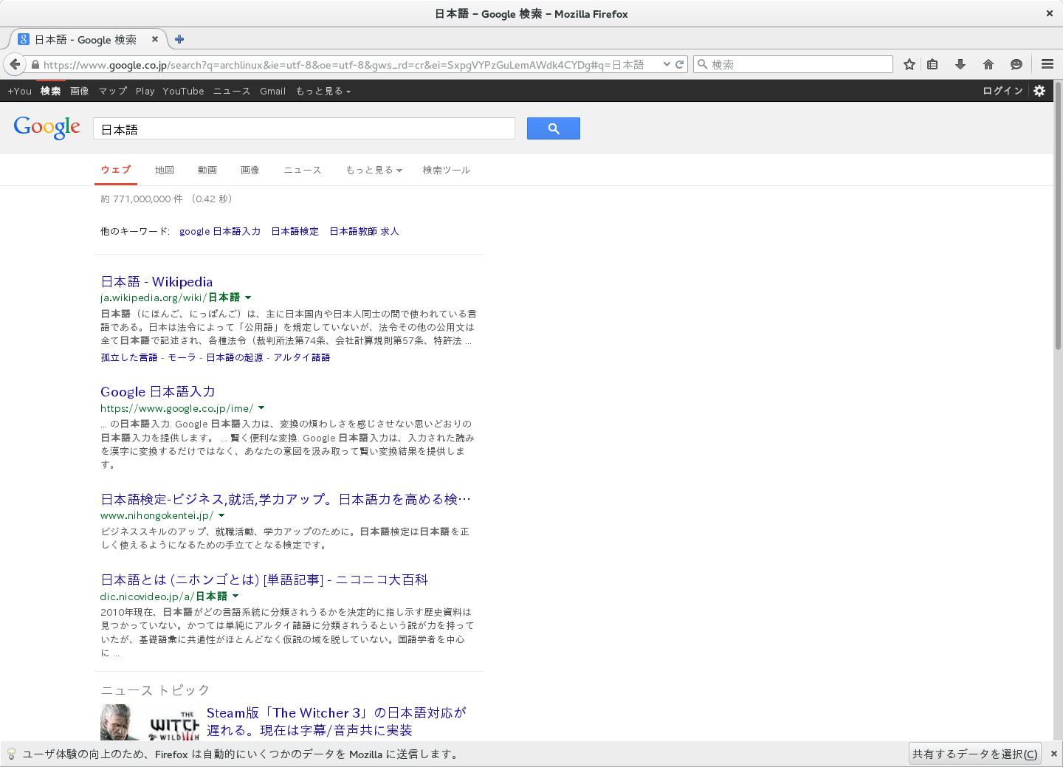This screenshot has width=1063, height=767.
Task: Click the ニュース トピック heading
Action: point(155,689)
